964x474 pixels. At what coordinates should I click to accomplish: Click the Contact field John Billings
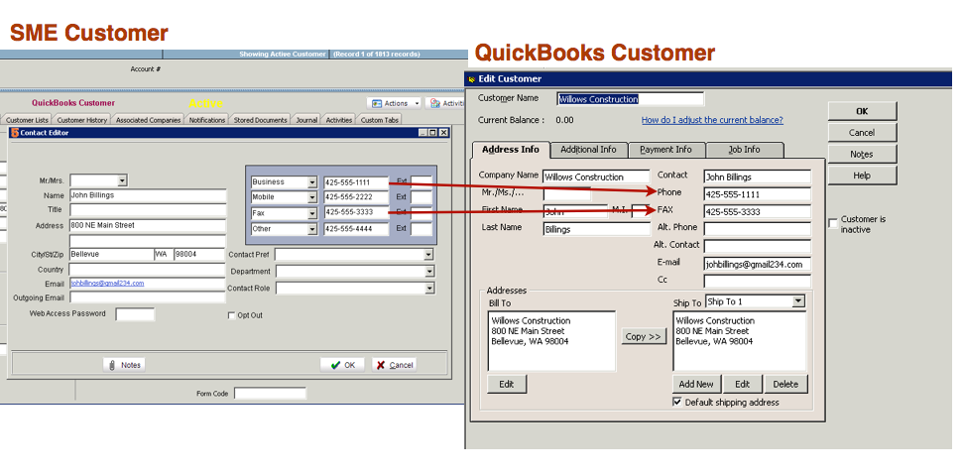(x=758, y=178)
